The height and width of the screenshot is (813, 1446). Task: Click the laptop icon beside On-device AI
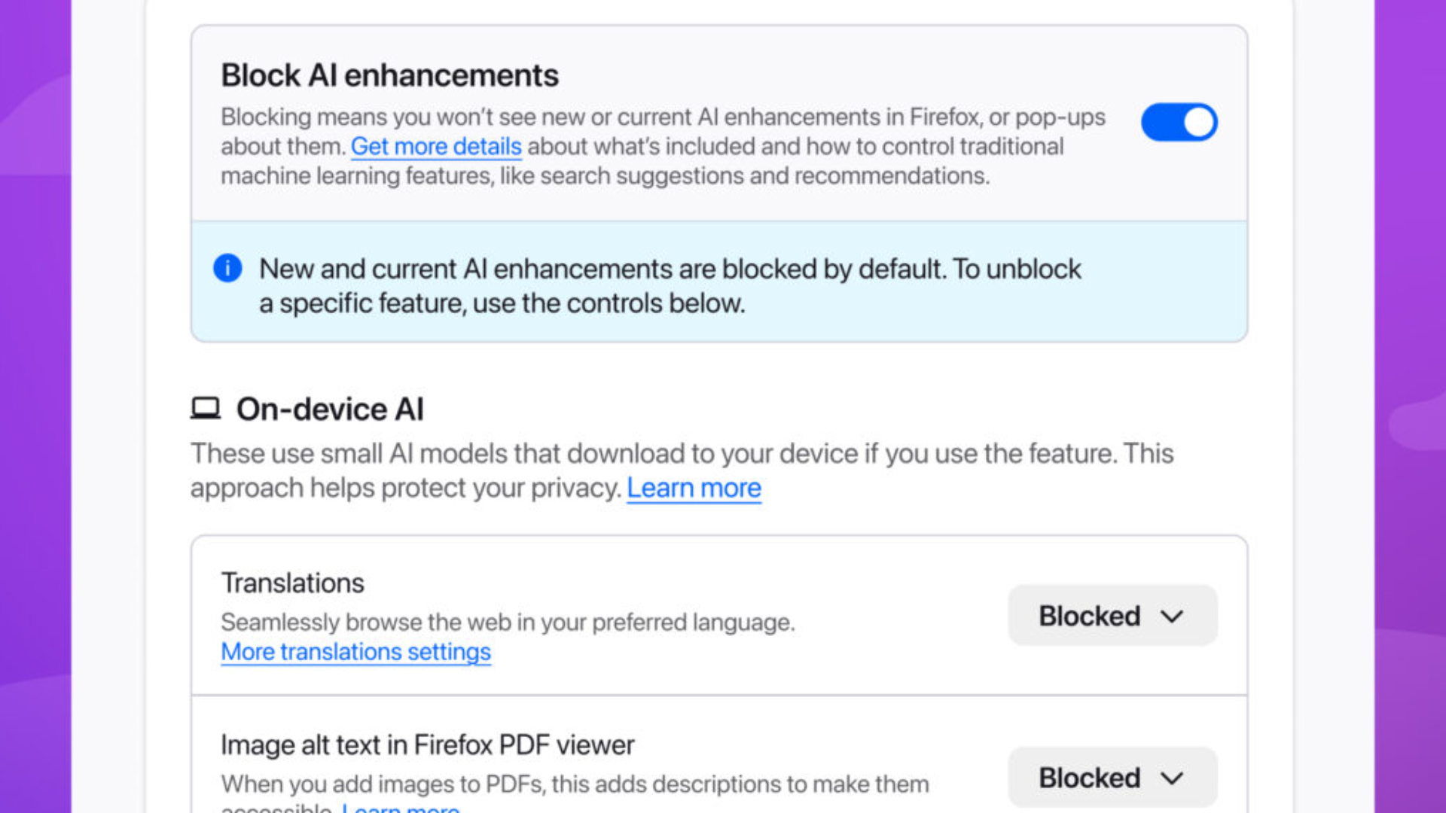(x=205, y=408)
